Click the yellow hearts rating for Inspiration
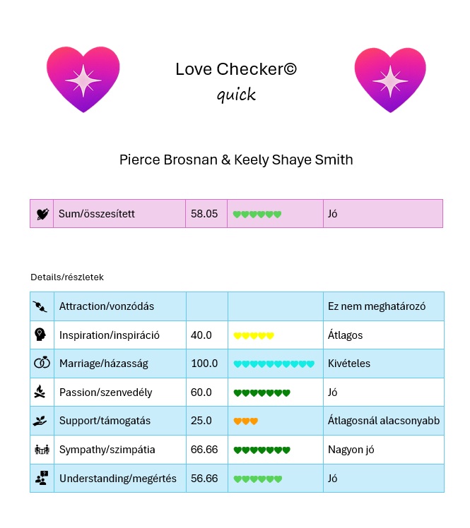Viewport: 470px width, 528px height. 253,336
